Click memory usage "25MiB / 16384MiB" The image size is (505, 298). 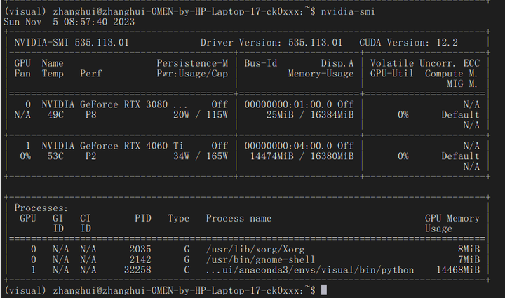tap(310, 115)
